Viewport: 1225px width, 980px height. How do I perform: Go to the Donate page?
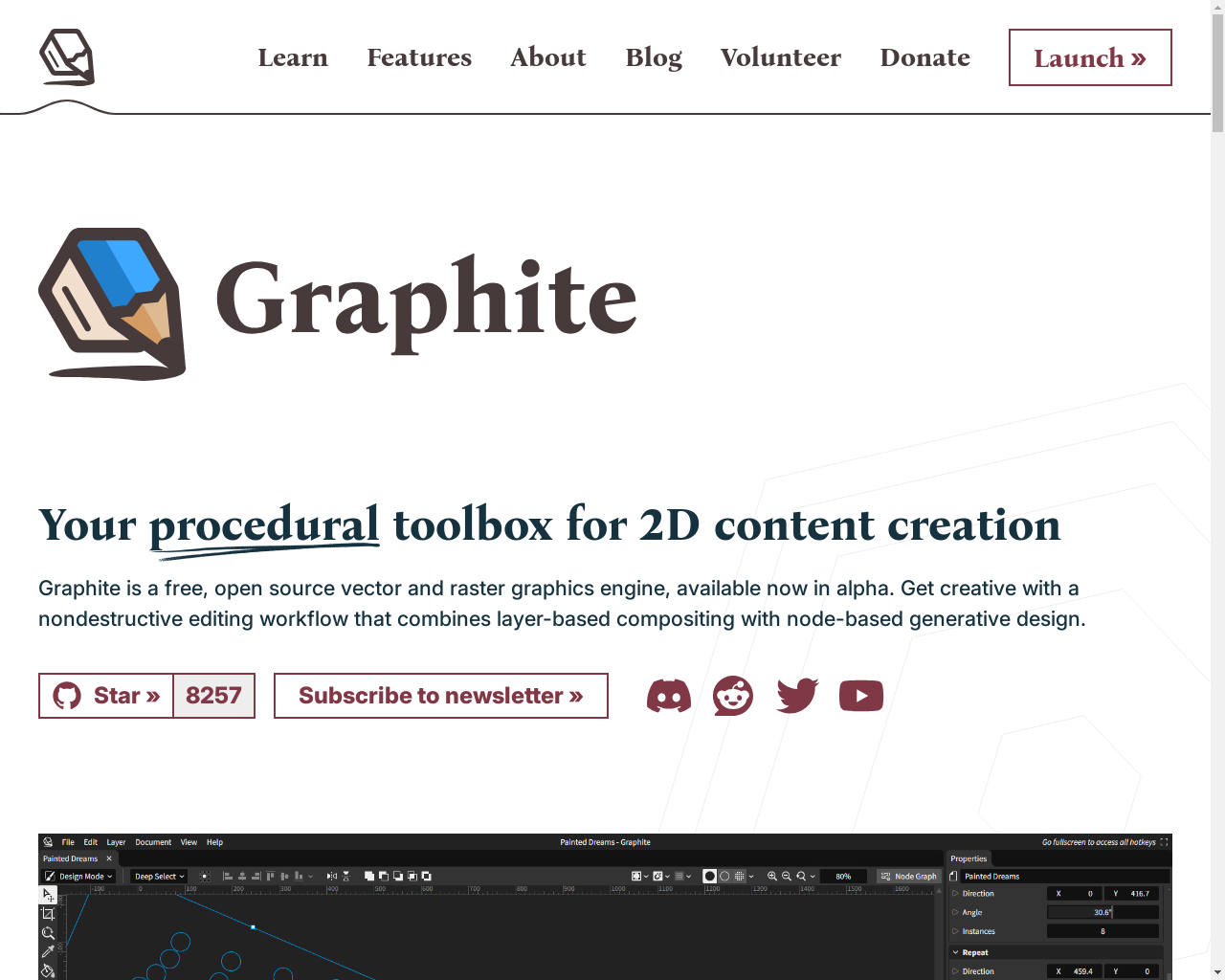click(925, 57)
